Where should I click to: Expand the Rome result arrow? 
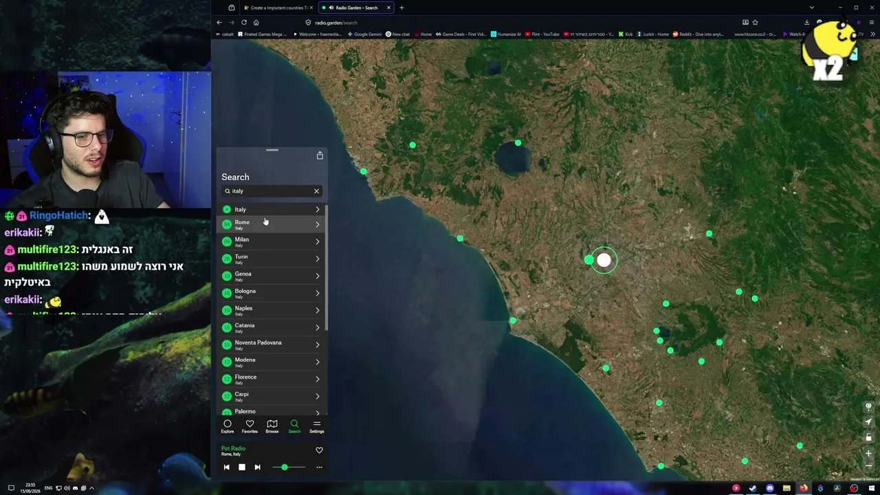(318, 224)
